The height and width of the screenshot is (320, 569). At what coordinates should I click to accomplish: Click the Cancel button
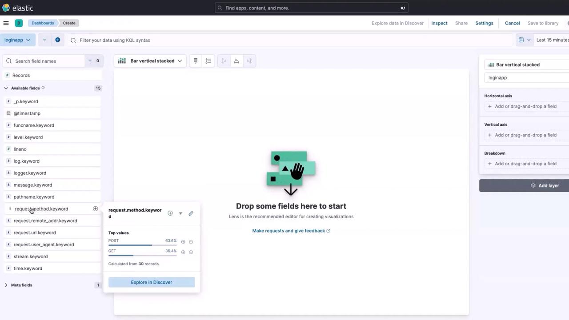pyautogui.click(x=512, y=23)
